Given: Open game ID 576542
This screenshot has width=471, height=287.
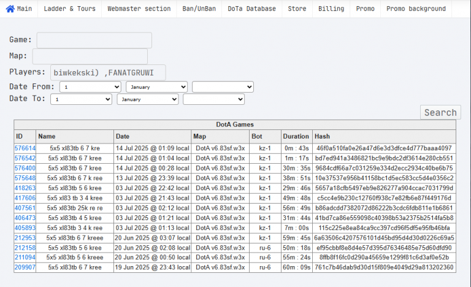Looking at the screenshot, I should coord(25,158).
